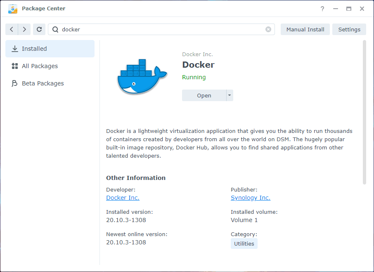Refresh the Package Center list
Image resolution: width=374 pixels, height=272 pixels.
[39, 29]
